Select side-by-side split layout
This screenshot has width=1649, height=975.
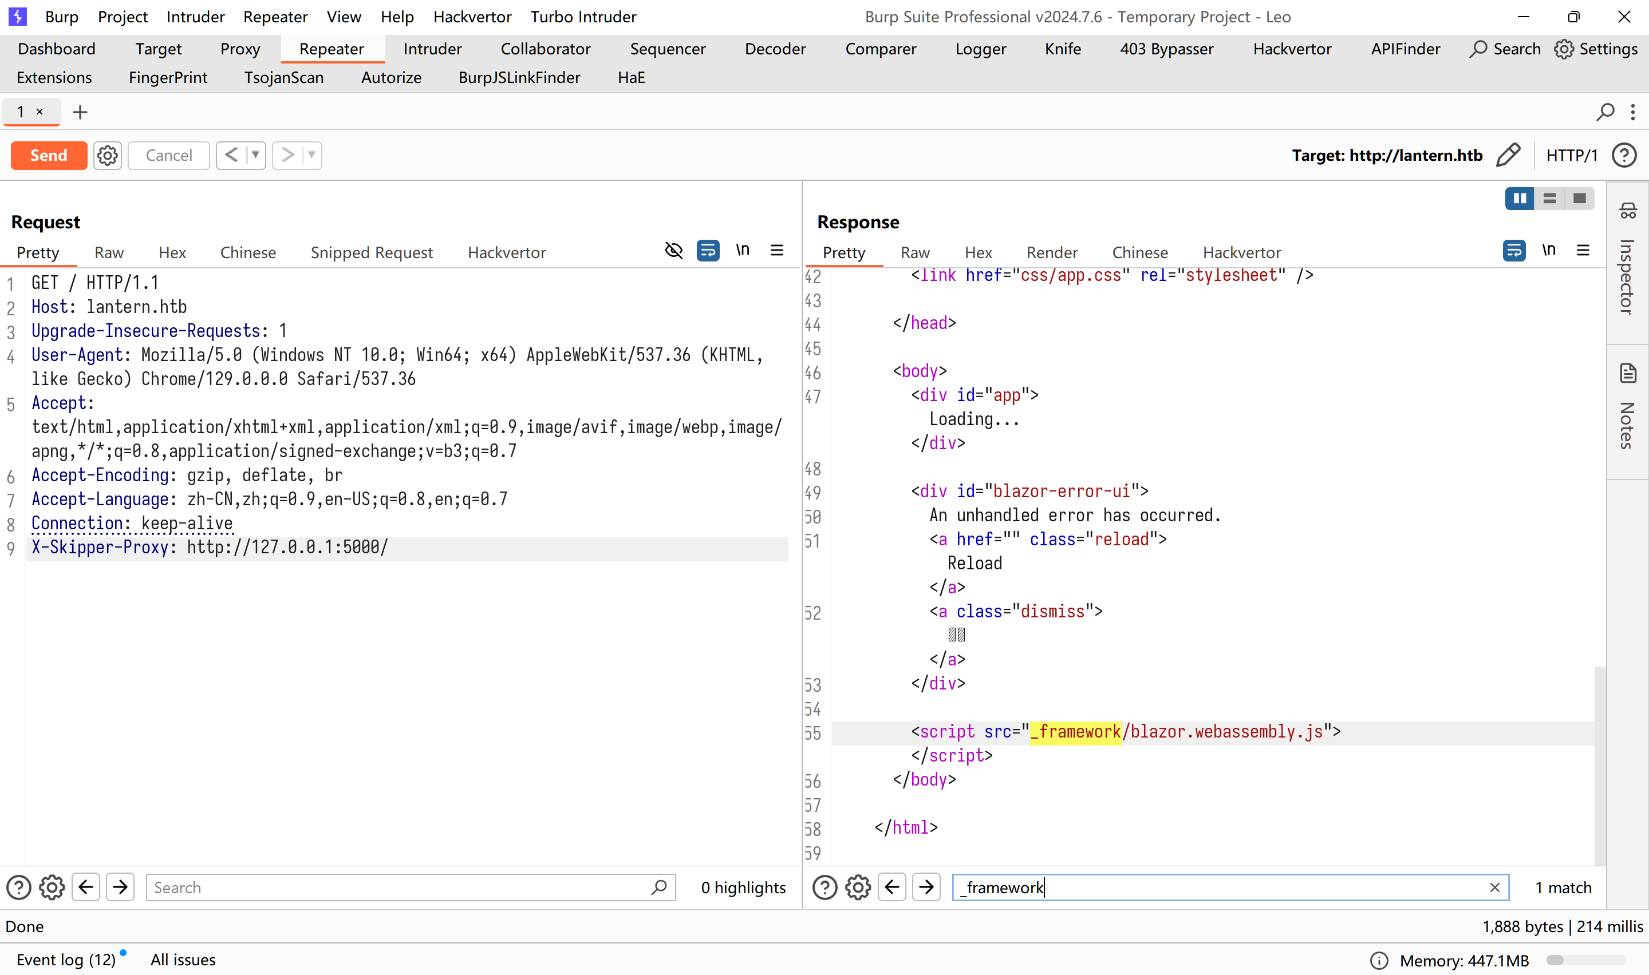pyautogui.click(x=1520, y=199)
